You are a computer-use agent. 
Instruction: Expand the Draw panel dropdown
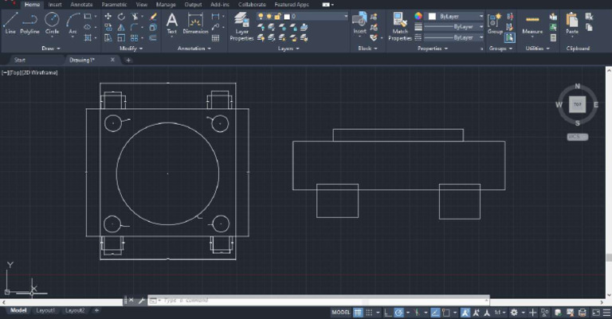(52, 48)
